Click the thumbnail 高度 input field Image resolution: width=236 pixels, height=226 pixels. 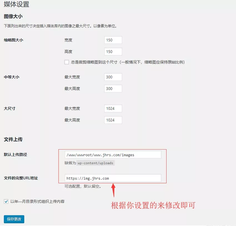(x=113, y=51)
